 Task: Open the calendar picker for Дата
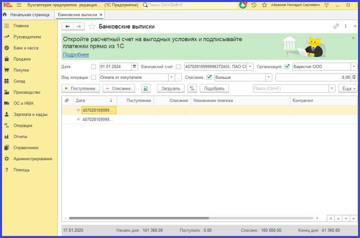click(x=135, y=66)
